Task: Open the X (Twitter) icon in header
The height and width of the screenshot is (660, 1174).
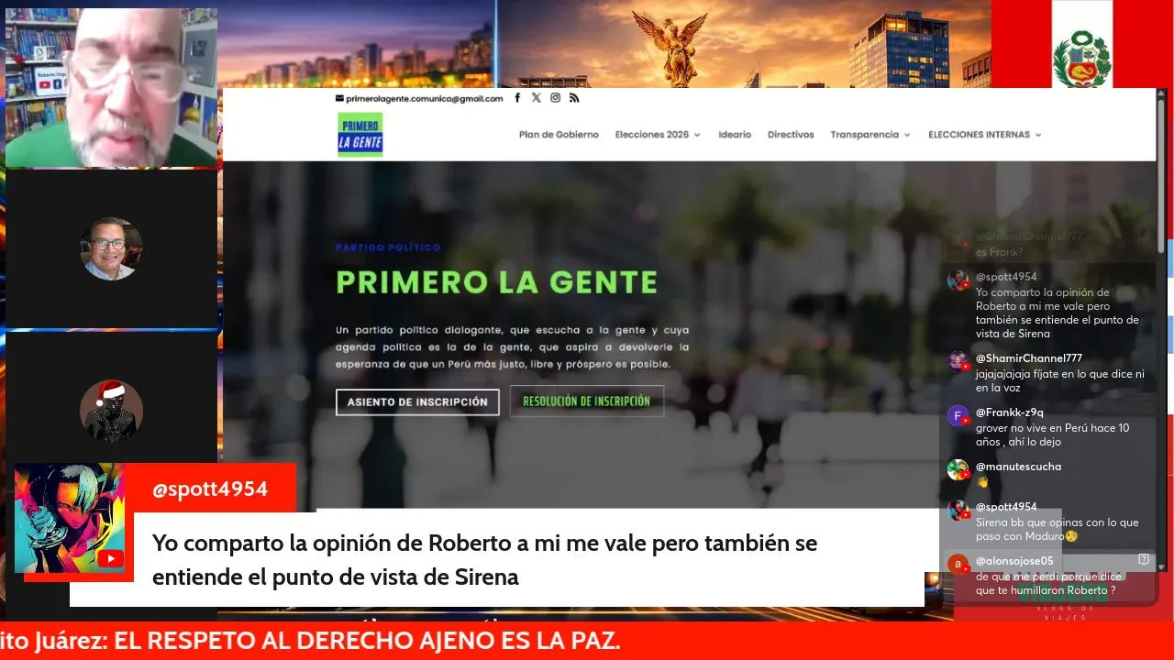Action: click(537, 98)
